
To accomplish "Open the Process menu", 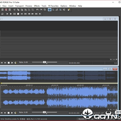I will (x=29, y=6).
